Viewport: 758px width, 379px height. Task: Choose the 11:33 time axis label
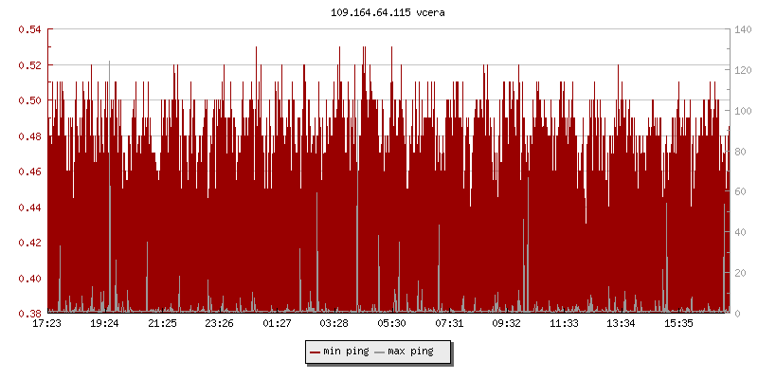(564, 324)
